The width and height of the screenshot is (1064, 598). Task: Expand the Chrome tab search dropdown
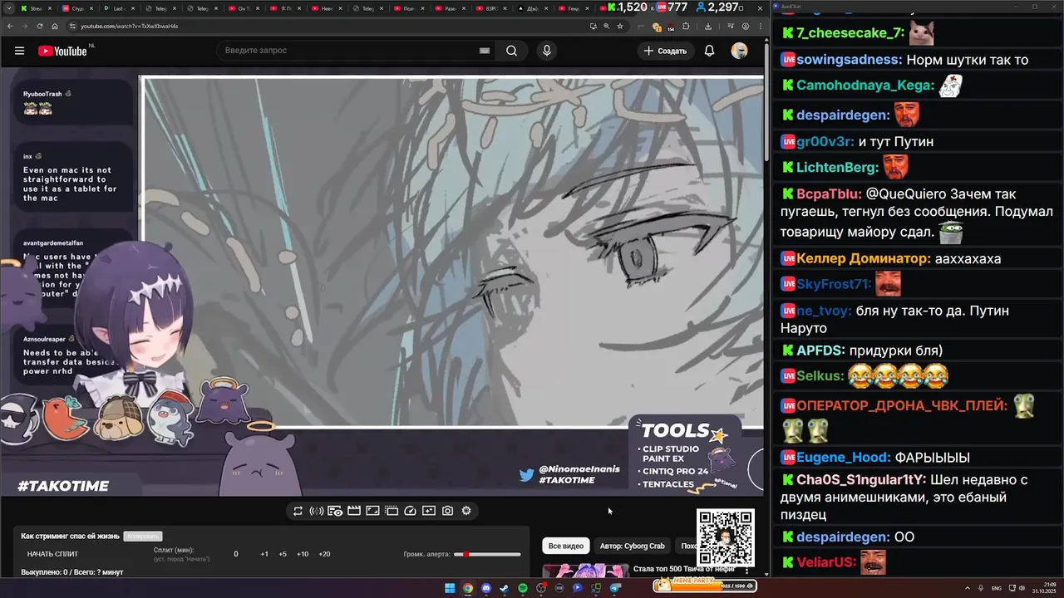tap(7, 8)
